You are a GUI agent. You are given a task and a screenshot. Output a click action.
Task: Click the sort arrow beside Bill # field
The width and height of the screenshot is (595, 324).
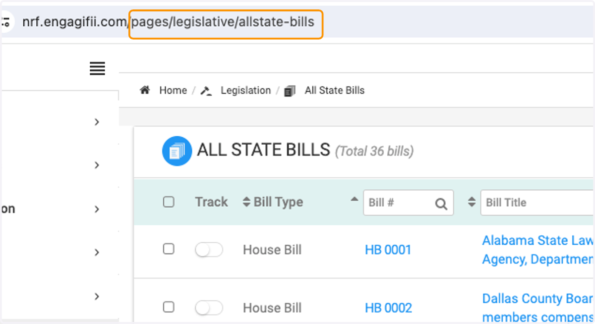354,200
